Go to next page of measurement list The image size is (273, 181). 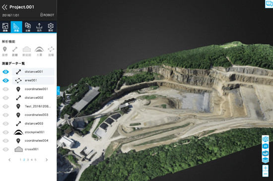[x=47, y=160]
